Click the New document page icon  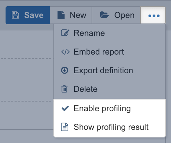[x=61, y=15]
